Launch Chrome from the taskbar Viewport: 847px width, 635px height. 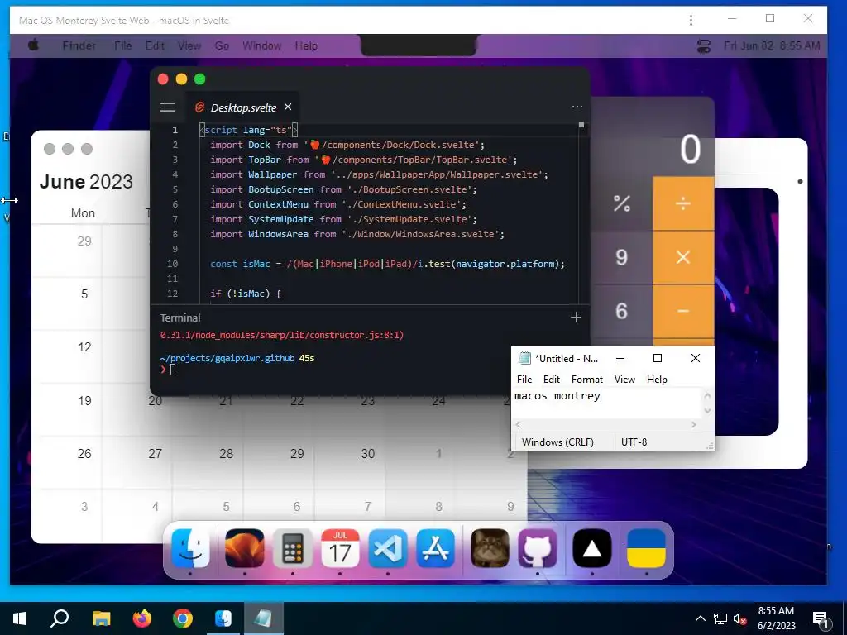click(x=183, y=618)
